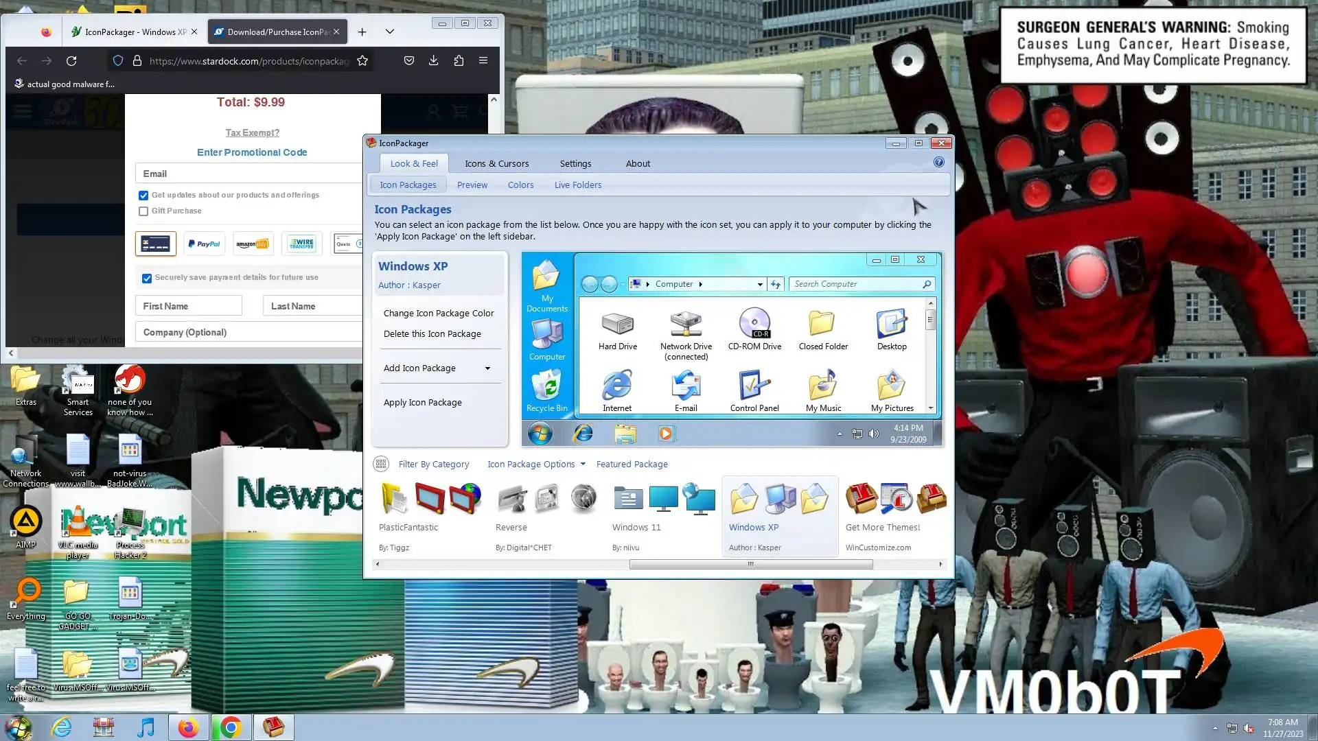Open Firefox hamburger menu icon

(483, 60)
